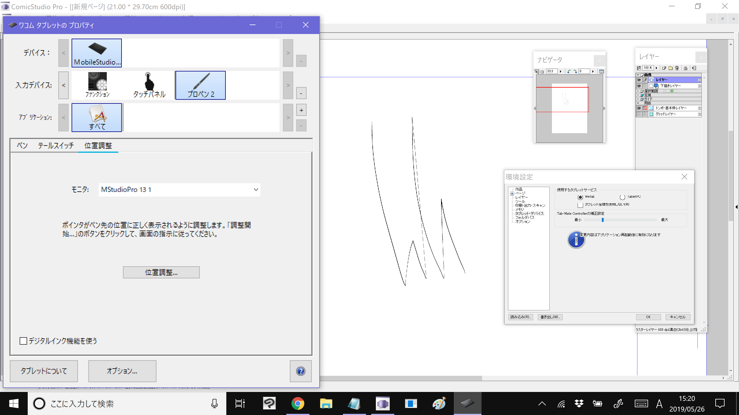739x415 pixels.
Task: Expand the ページ tree node in 環境設定
Action: 512,194
